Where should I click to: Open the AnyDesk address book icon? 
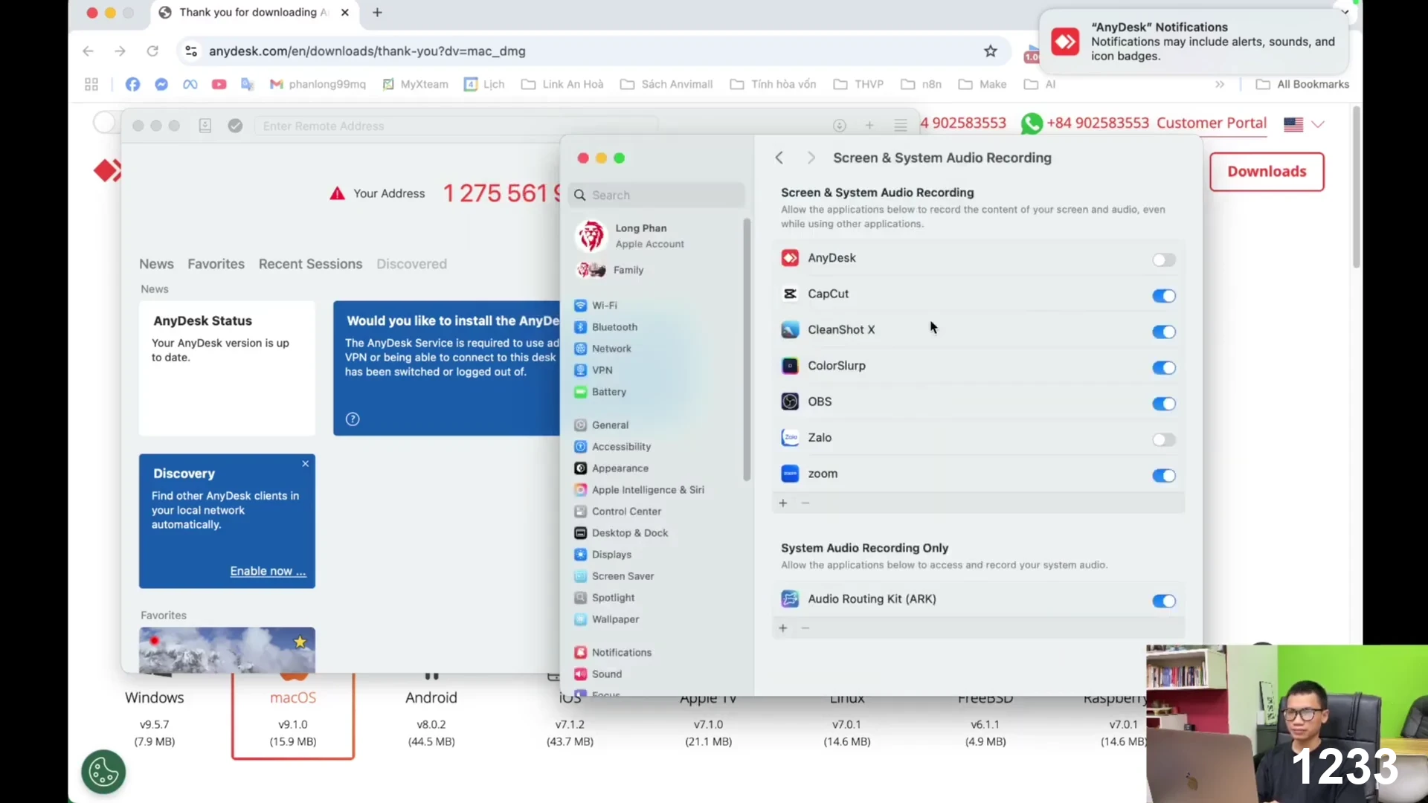tap(205, 126)
